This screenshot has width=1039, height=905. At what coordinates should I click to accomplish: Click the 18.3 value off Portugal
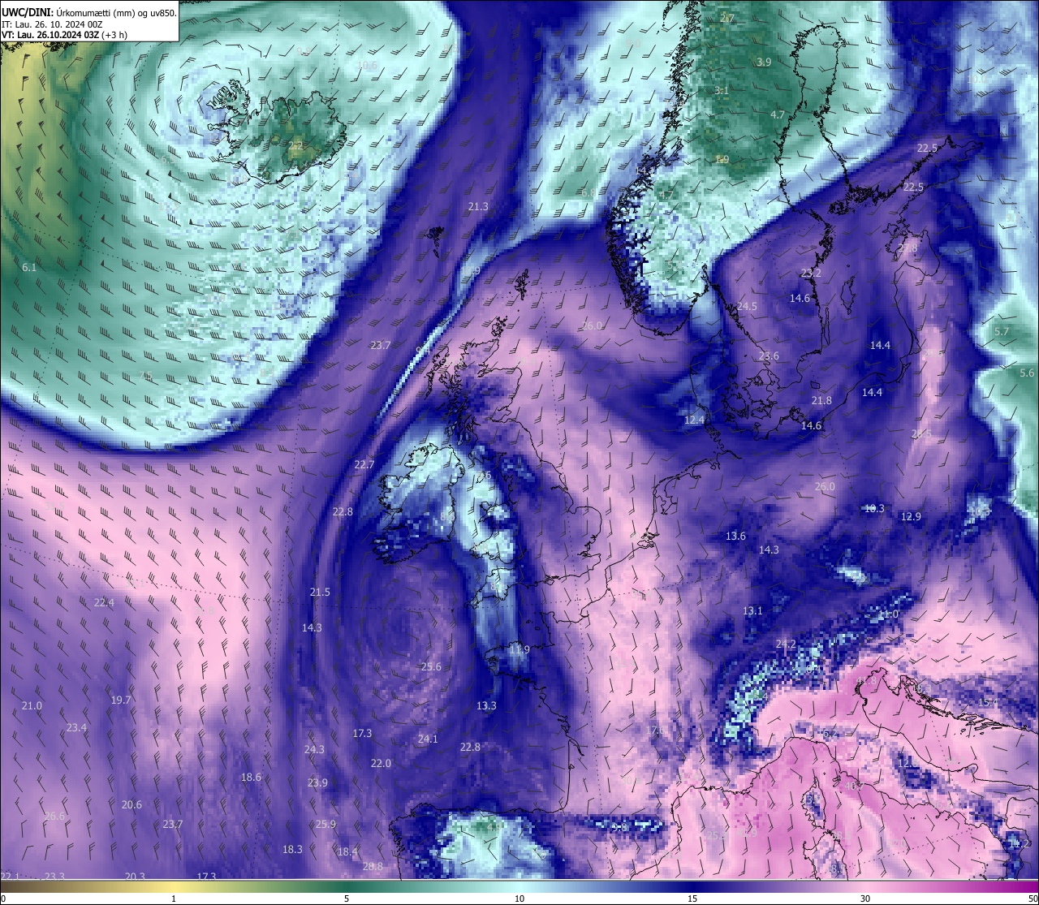tap(292, 849)
